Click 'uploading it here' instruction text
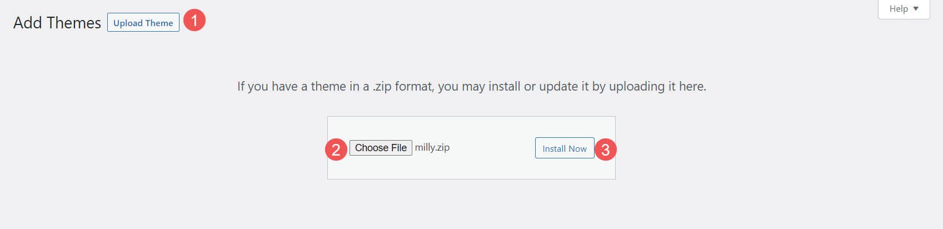 (x=657, y=86)
